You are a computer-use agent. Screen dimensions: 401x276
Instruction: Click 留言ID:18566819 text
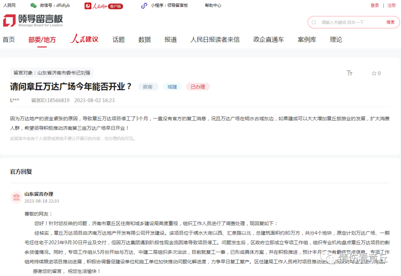(50, 101)
